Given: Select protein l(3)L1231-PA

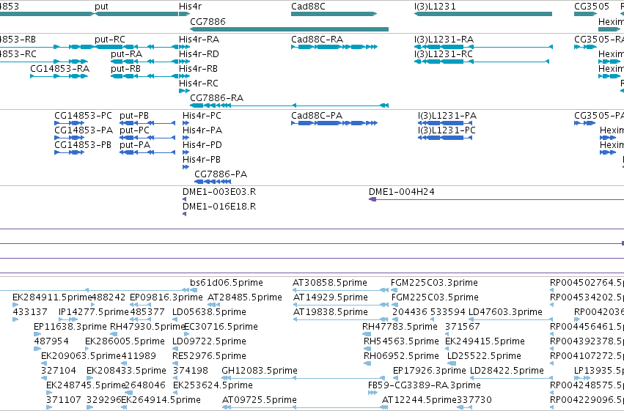Looking at the screenshot, I should click(x=445, y=123).
